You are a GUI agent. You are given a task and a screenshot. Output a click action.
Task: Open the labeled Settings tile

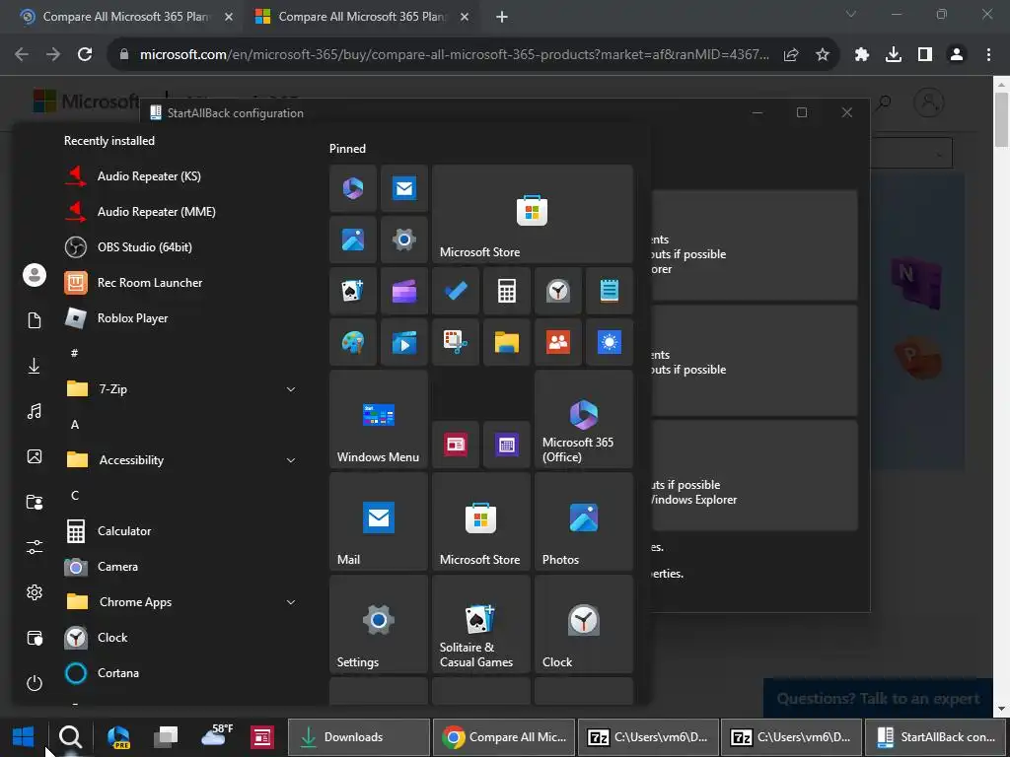(378, 624)
